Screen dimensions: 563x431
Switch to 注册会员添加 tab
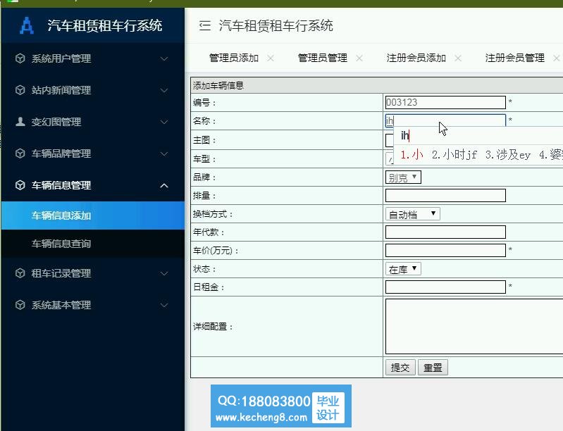tap(416, 58)
